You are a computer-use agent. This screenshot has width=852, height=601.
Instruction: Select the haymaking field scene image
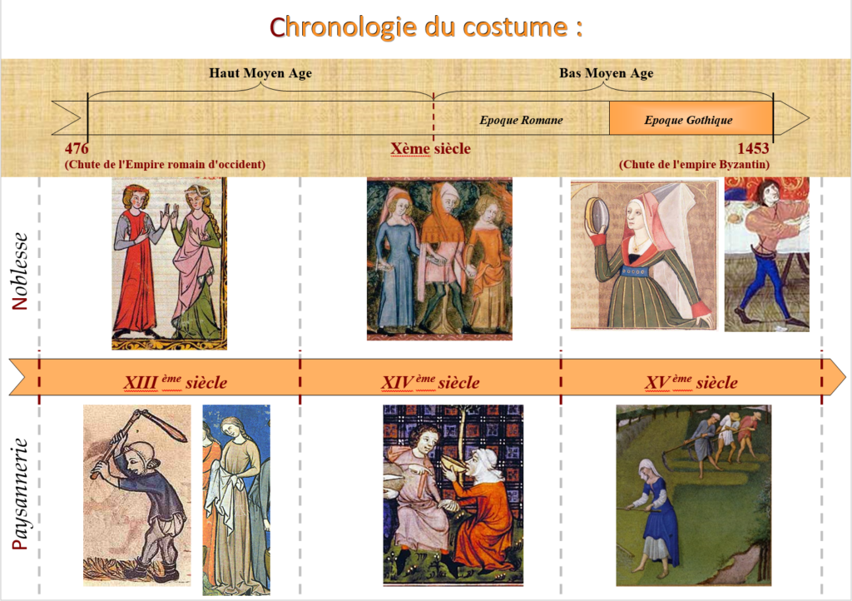[693, 495]
